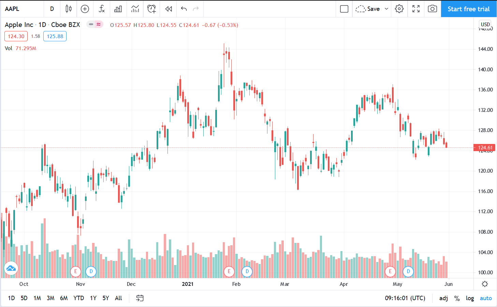Open the 09:16:01 (UTC) timezone menu
The image size is (497, 307).
click(x=405, y=298)
